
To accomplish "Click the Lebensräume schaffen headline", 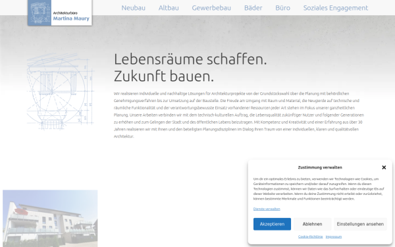I will coord(190,68).
